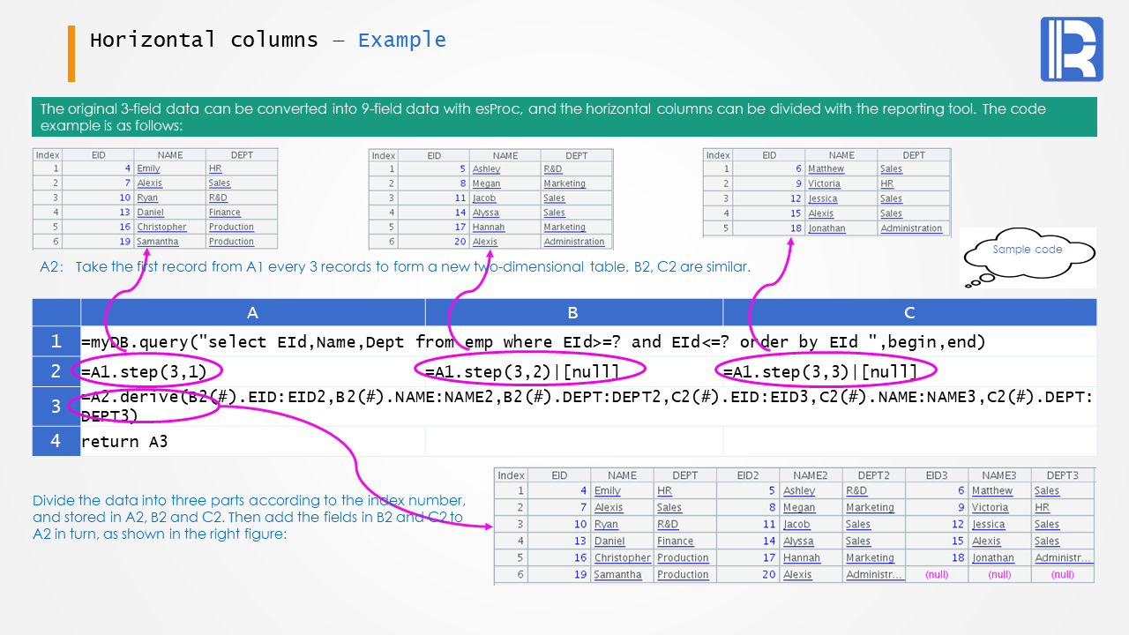The width and height of the screenshot is (1129, 635).
Task: Click the EID2 column header in result table
Action: pos(748,475)
